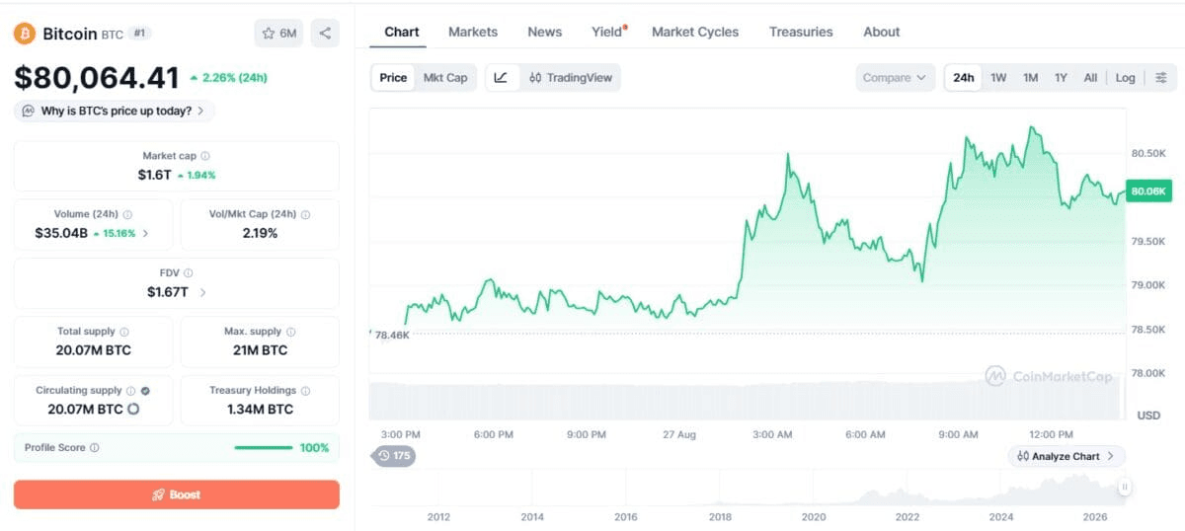The height and width of the screenshot is (531, 1185).
Task: Expand Volume (24h) details chevron
Action: [x=146, y=234]
